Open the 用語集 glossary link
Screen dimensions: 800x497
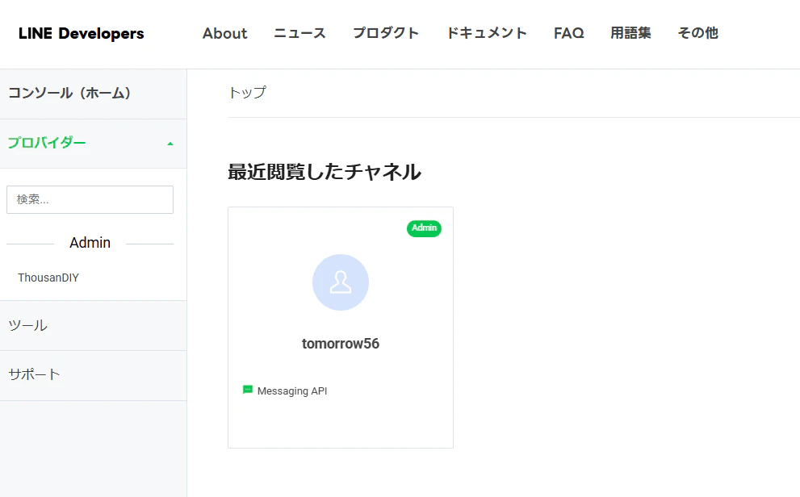pyautogui.click(x=630, y=33)
